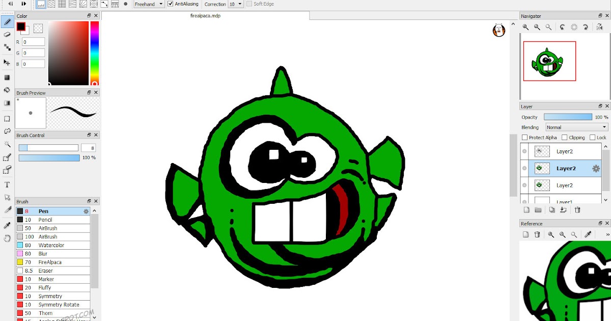Open the Pen brush settings gear
Image resolution: width=611 pixels, height=321 pixels.
86,211
